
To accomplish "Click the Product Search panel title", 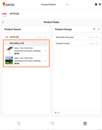I will pyautogui.click(x=13, y=29).
